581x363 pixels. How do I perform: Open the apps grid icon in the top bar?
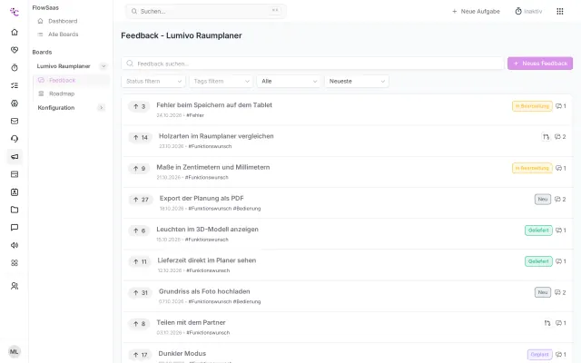pyautogui.click(x=560, y=12)
